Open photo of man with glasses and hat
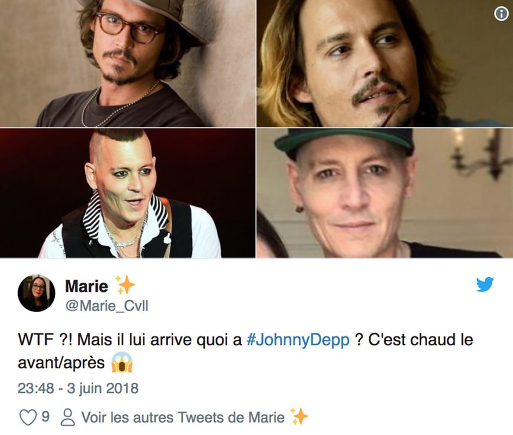 pos(128,64)
